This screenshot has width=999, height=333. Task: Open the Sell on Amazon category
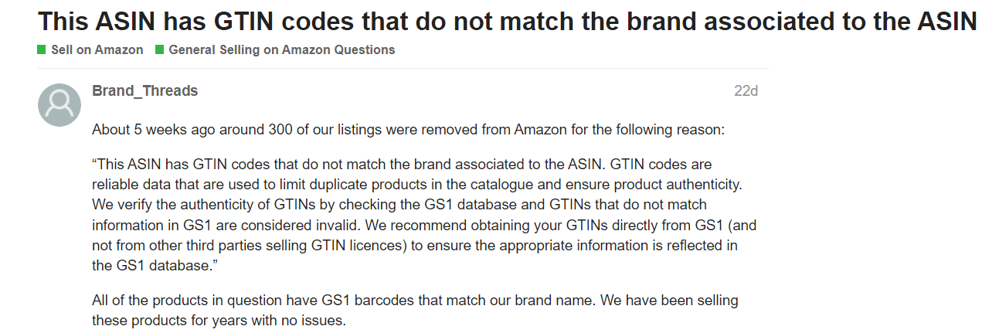point(97,50)
